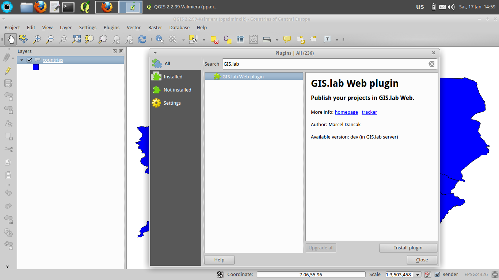Clear the plugin search text

[x=431, y=64]
